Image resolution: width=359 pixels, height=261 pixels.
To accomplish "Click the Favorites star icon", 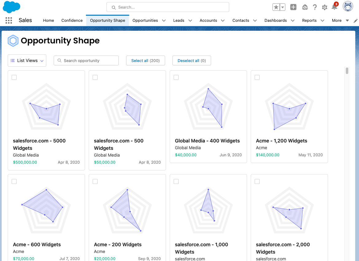I will (276, 7).
